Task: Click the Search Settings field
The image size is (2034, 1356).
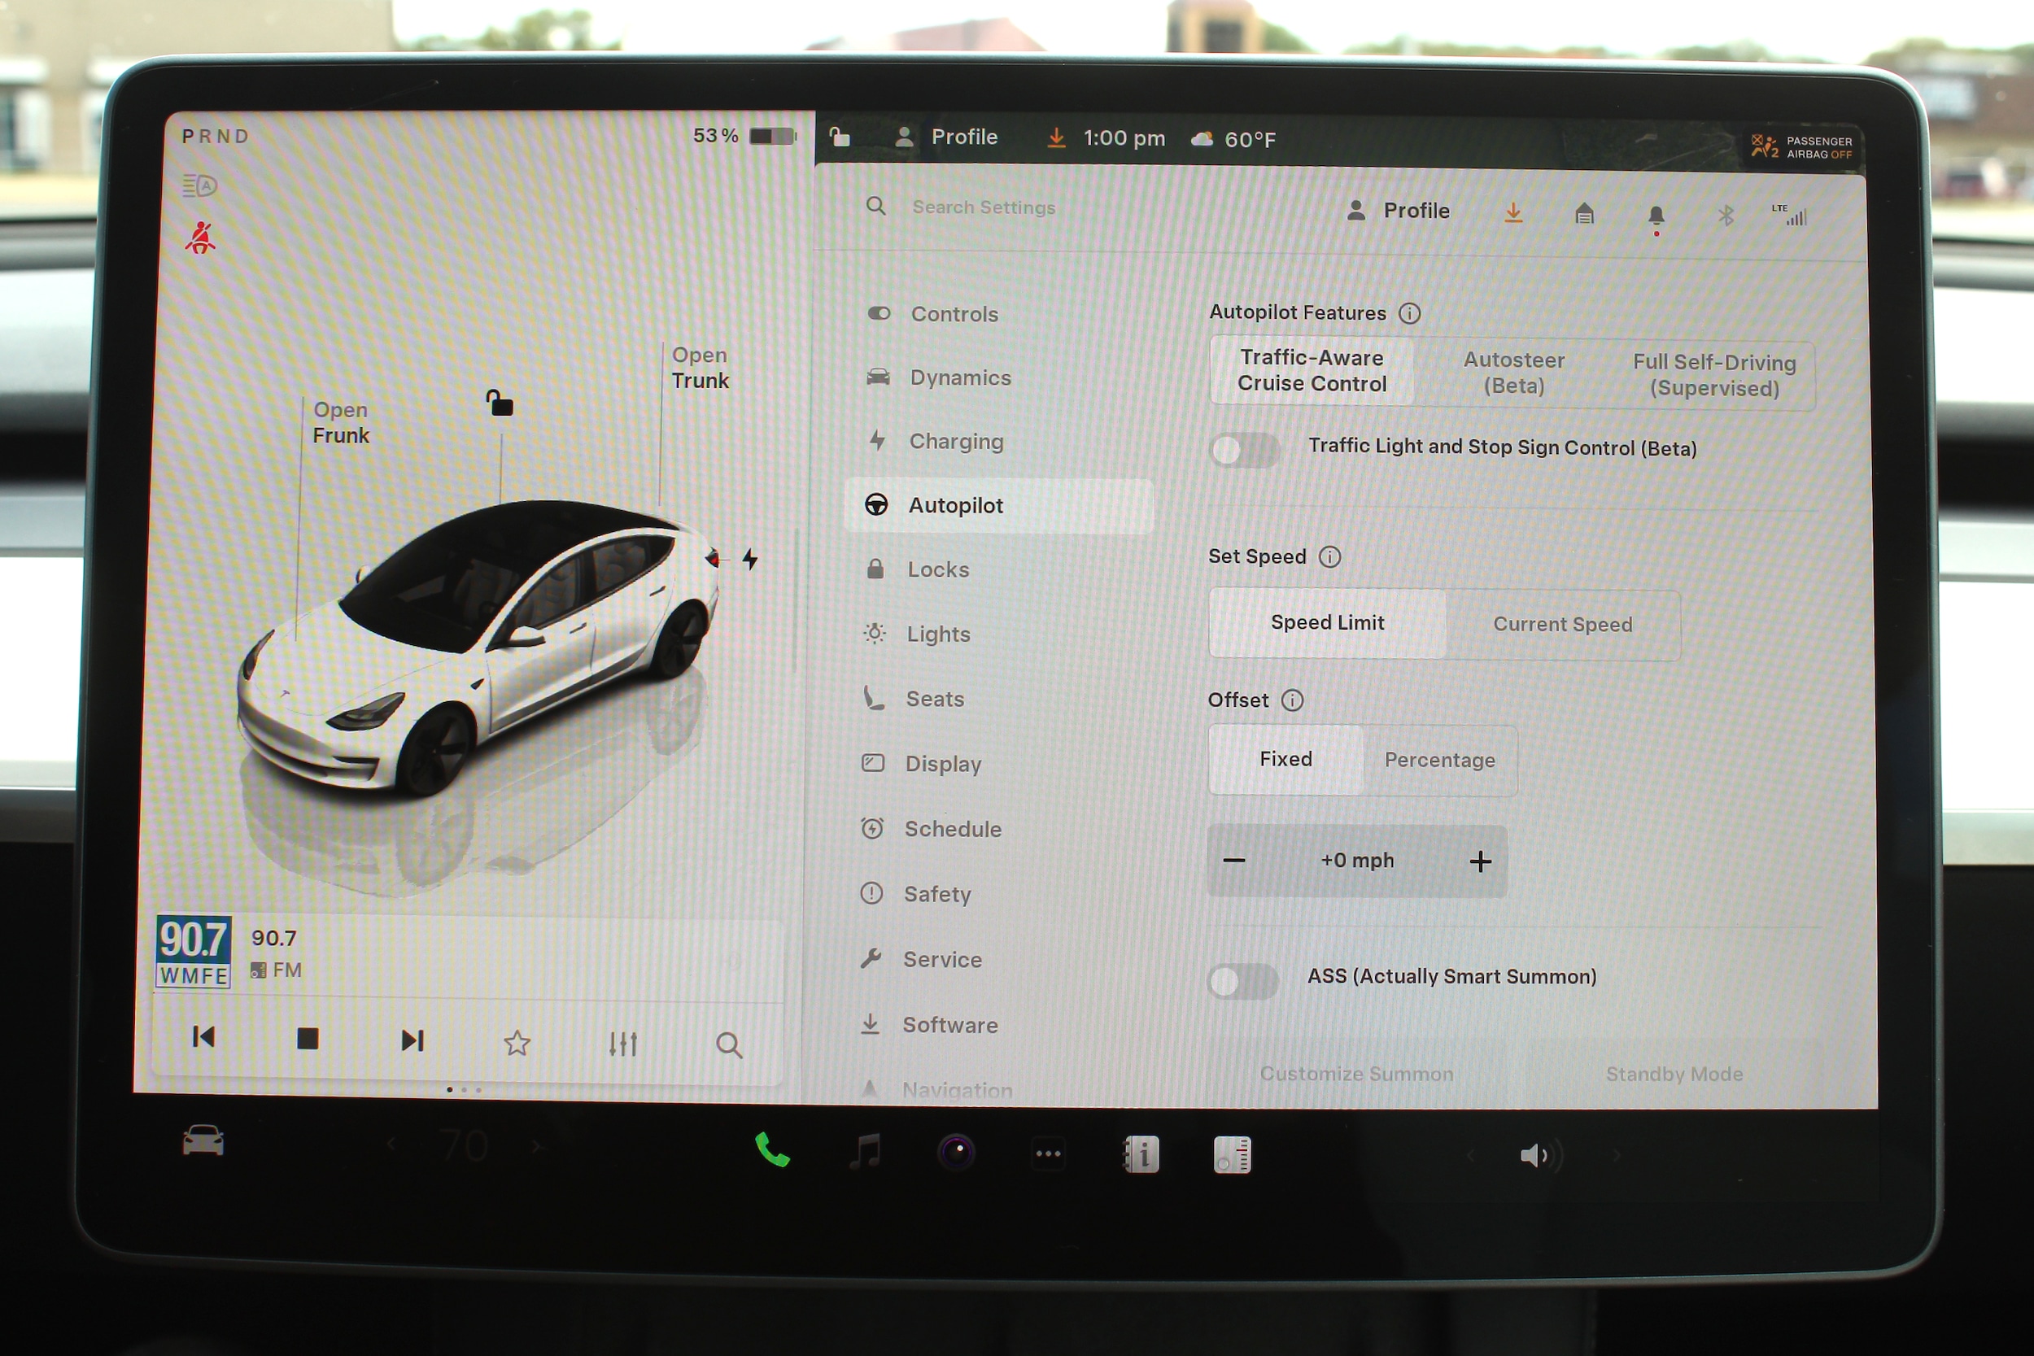Action: 984,207
